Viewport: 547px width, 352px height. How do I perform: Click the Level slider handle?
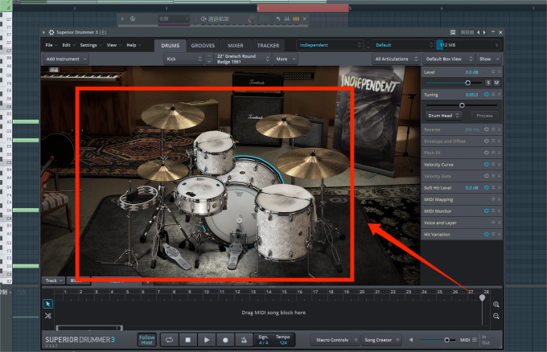pos(468,83)
